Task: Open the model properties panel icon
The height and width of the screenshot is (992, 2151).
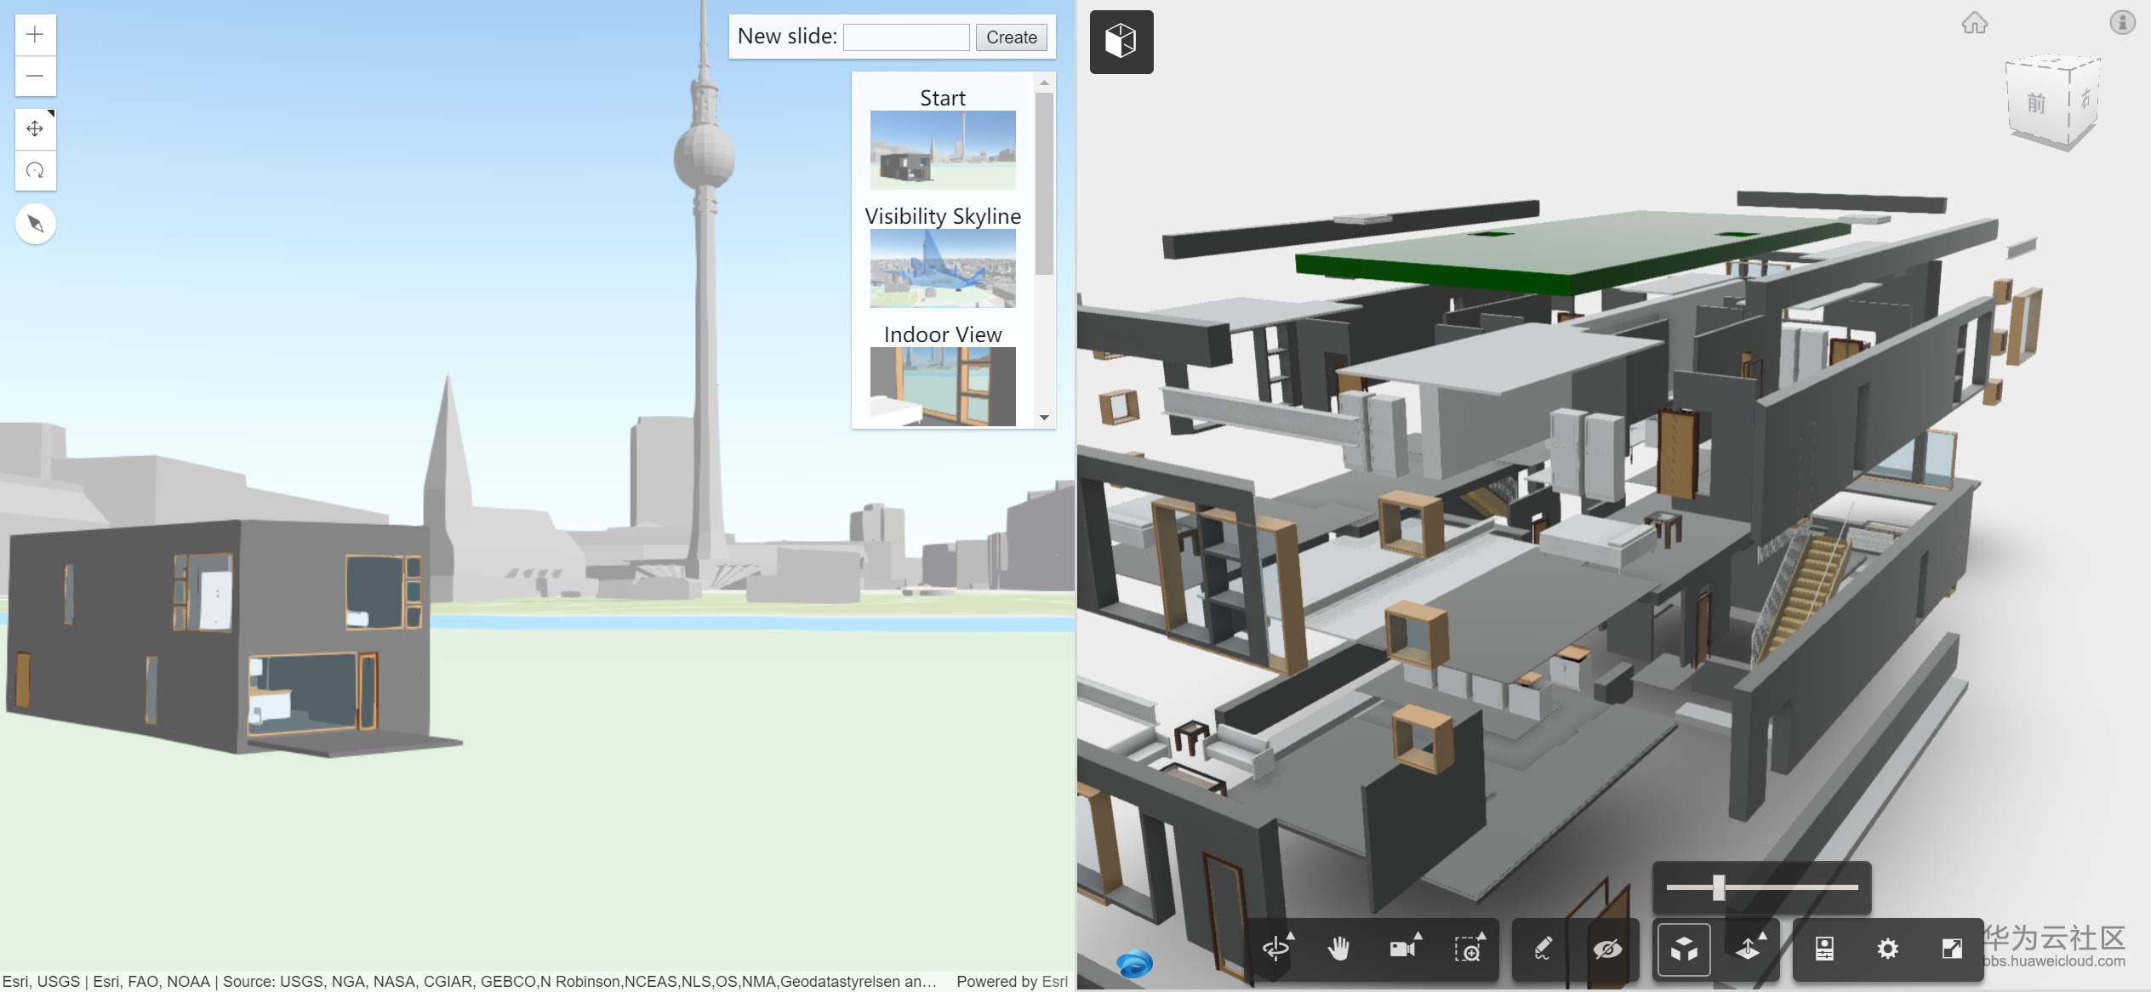Action: (1823, 948)
